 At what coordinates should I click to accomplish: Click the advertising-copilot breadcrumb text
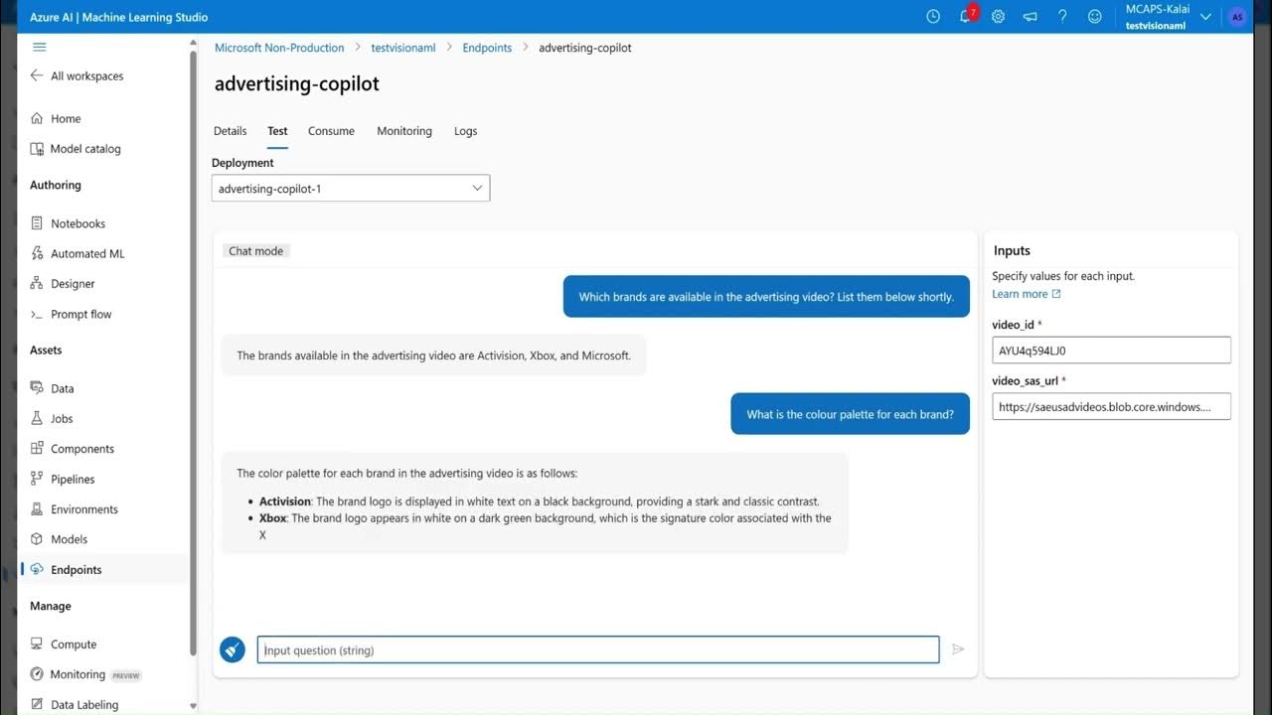coord(585,48)
